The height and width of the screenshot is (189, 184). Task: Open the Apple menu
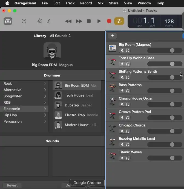point(7,3)
